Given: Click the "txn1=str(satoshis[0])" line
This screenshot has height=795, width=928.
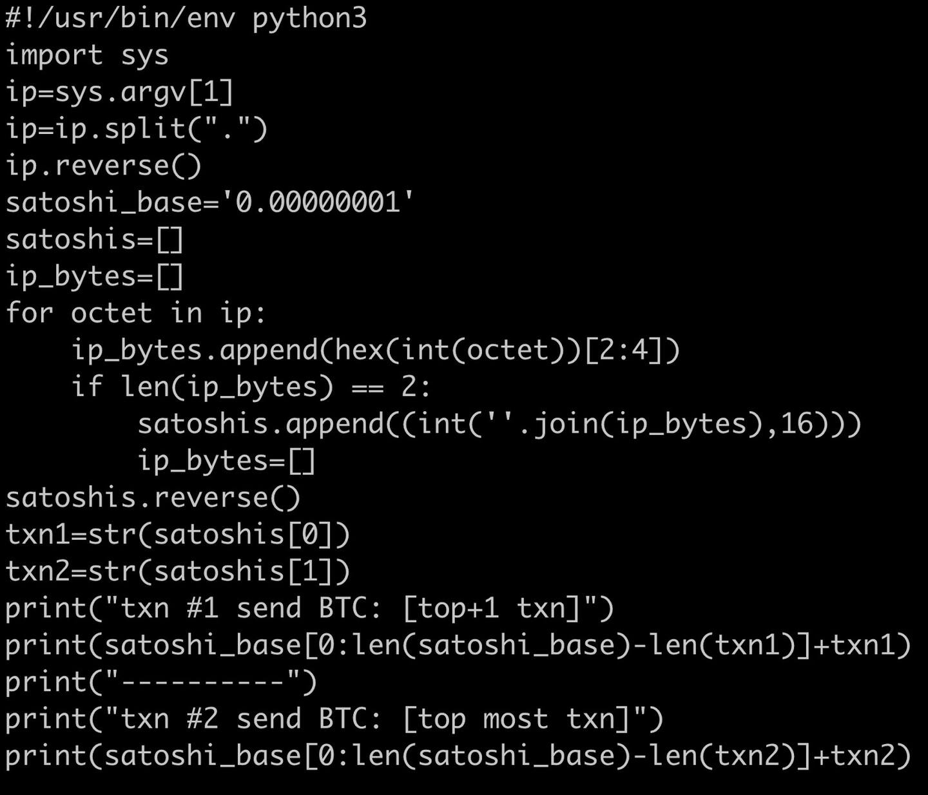Looking at the screenshot, I should (178, 534).
